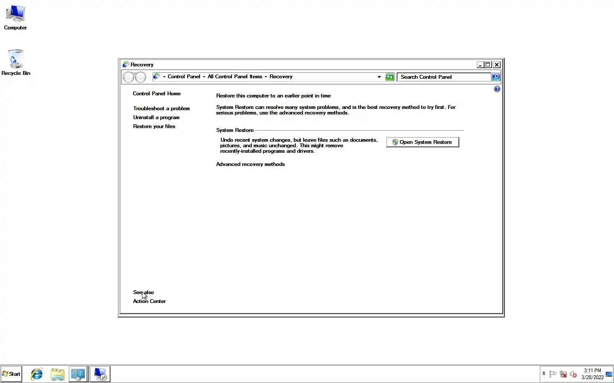This screenshot has height=383, width=614.
Task: Click the System Restore section heading
Action: point(235,130)
